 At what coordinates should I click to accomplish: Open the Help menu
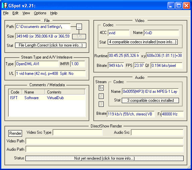(x=54, y=13)
